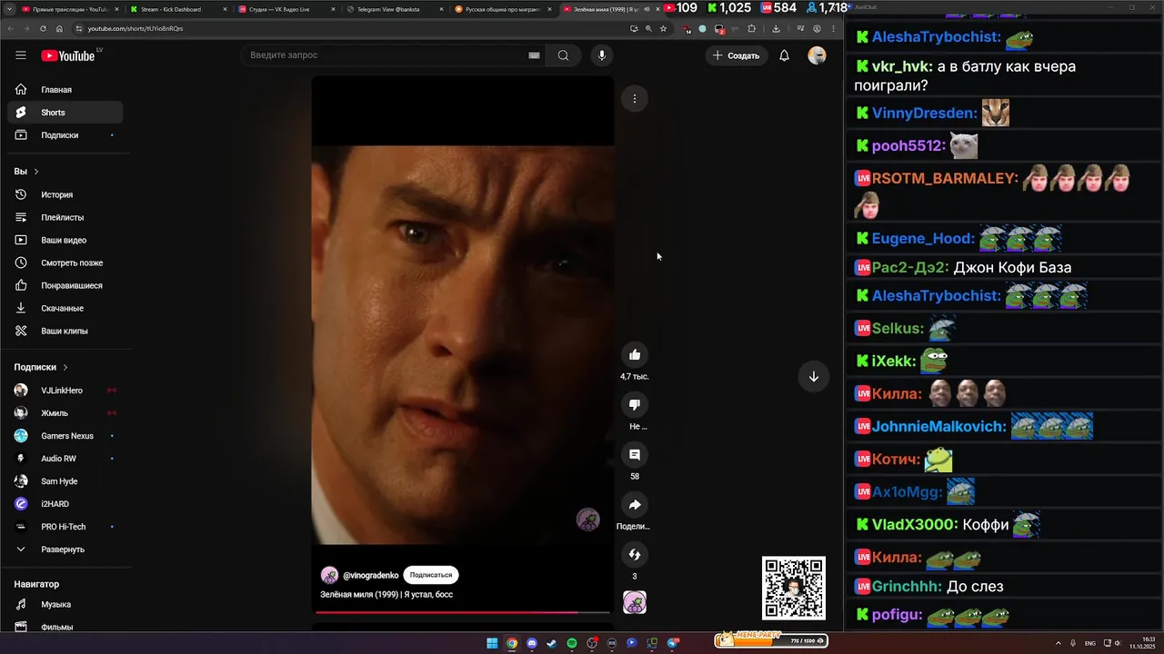The image size is (1164, 654).
Task: Open Плейлисты in sidebar
Action: 65,217
